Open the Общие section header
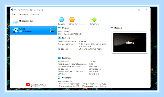This screenshot has height=97, width=164. (65, 28)
